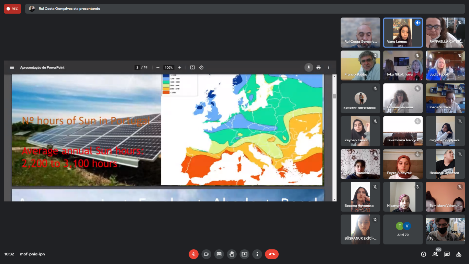Open the PDF viewer sidebar menu

point(12,67)
